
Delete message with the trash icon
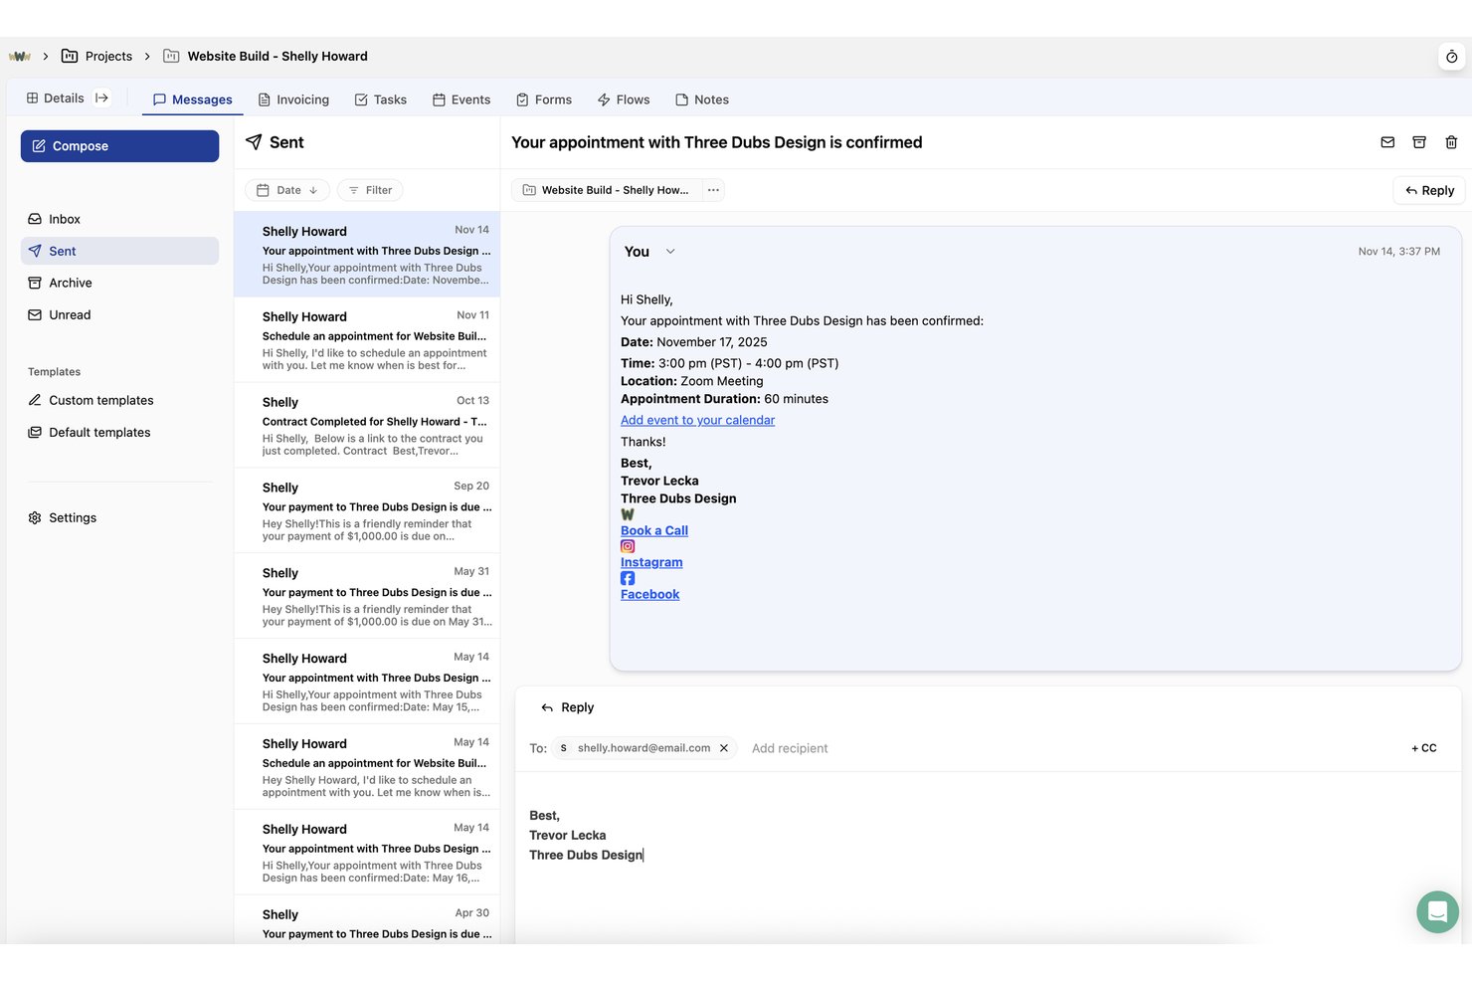pos(1451,142)
